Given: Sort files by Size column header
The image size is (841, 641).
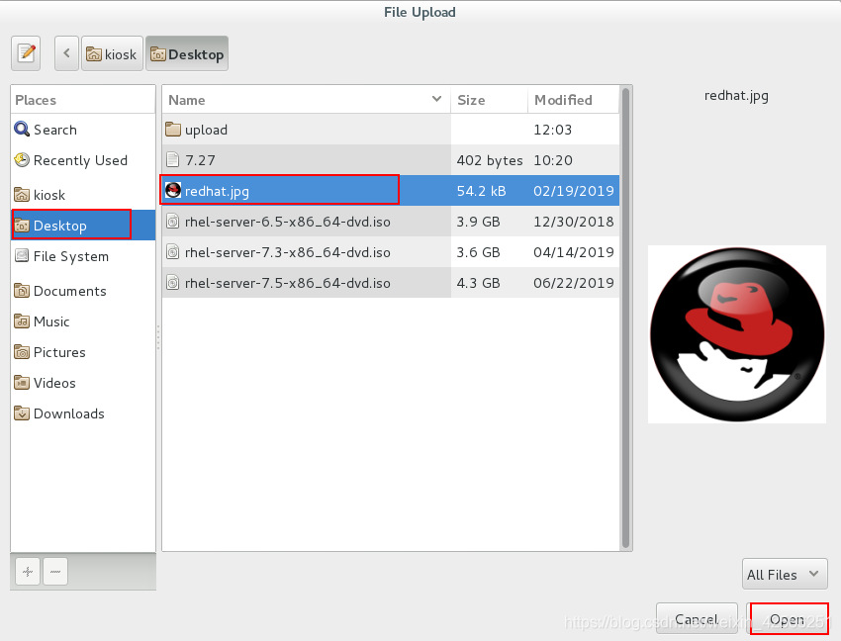Looking at the screenshot, I should point(489,100).
